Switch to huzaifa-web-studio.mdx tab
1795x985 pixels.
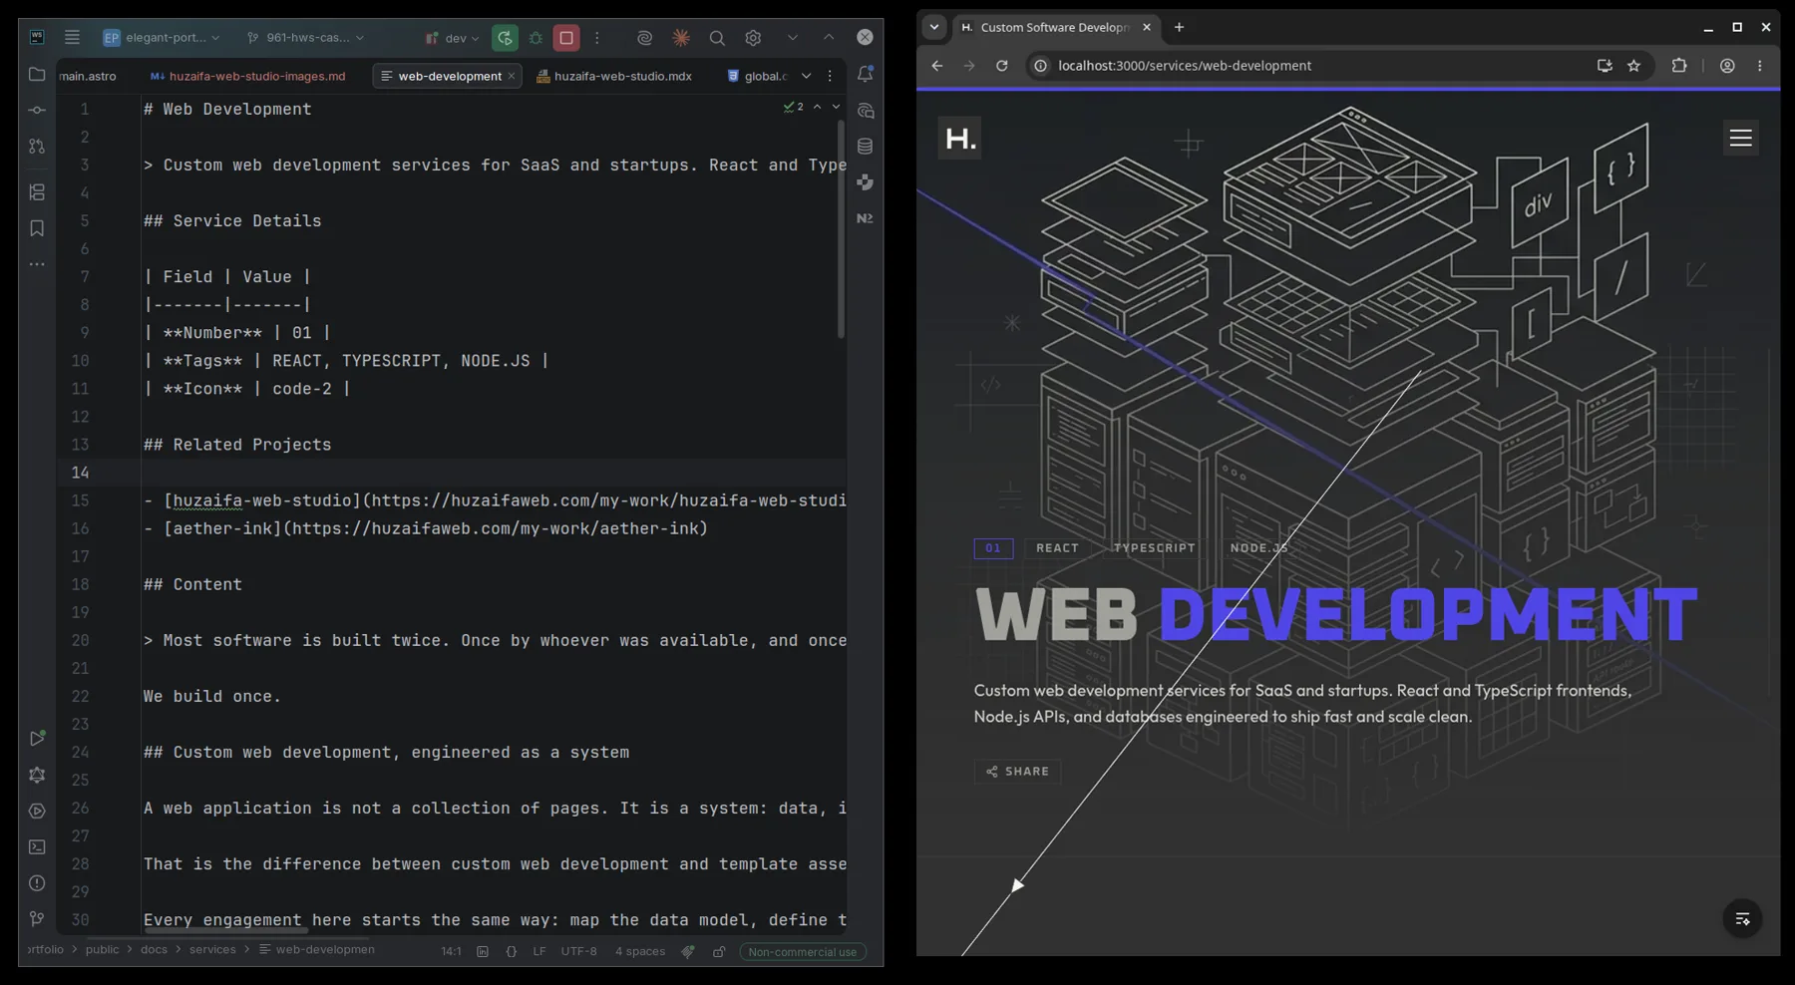tap(613, 76)
